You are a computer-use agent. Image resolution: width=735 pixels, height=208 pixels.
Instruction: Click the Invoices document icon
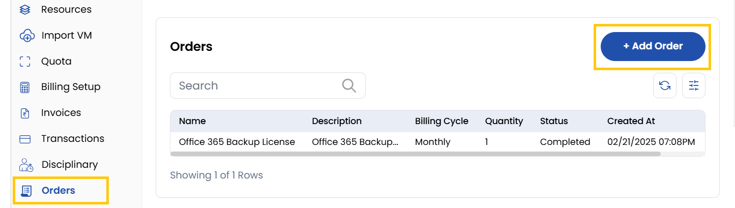(25, 113)
